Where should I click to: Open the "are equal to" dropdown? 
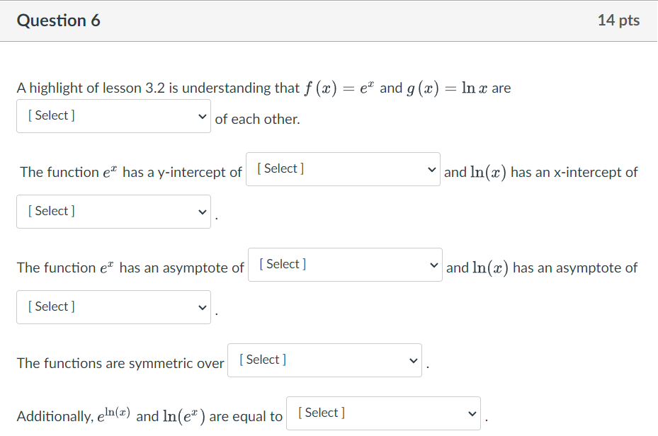384,414
